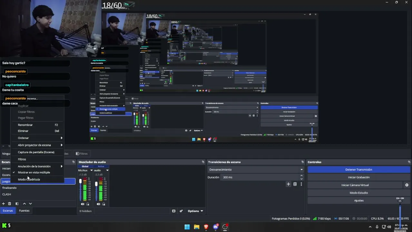This screenshot has height=232, width=412.
Task: Click Duración 300 ms input field
Action: coord(260,177)
